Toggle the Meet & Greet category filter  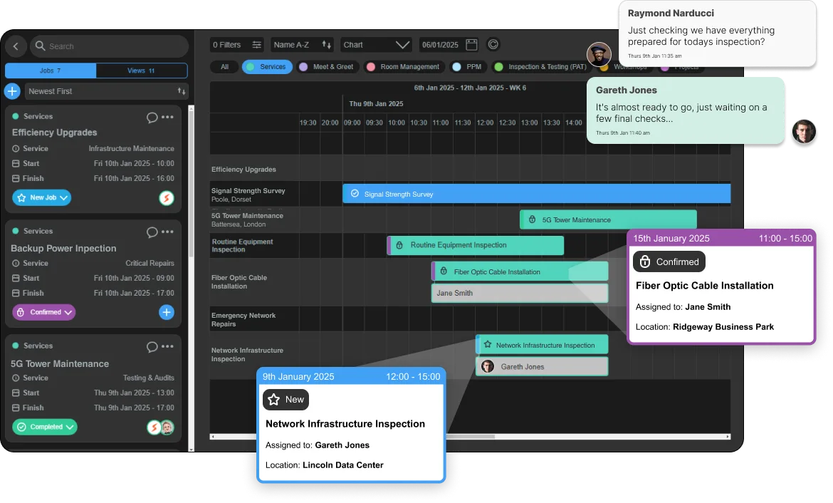click(326, 67)
